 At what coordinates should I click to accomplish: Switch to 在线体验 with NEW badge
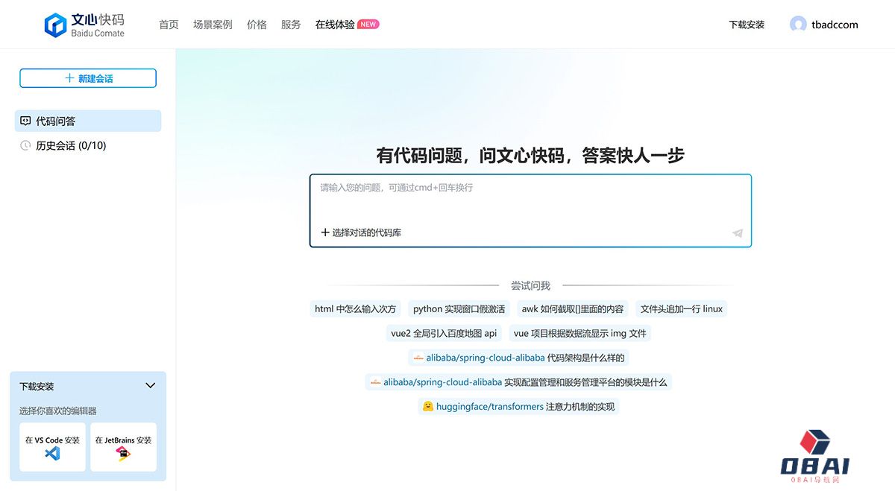coord(334,24)
